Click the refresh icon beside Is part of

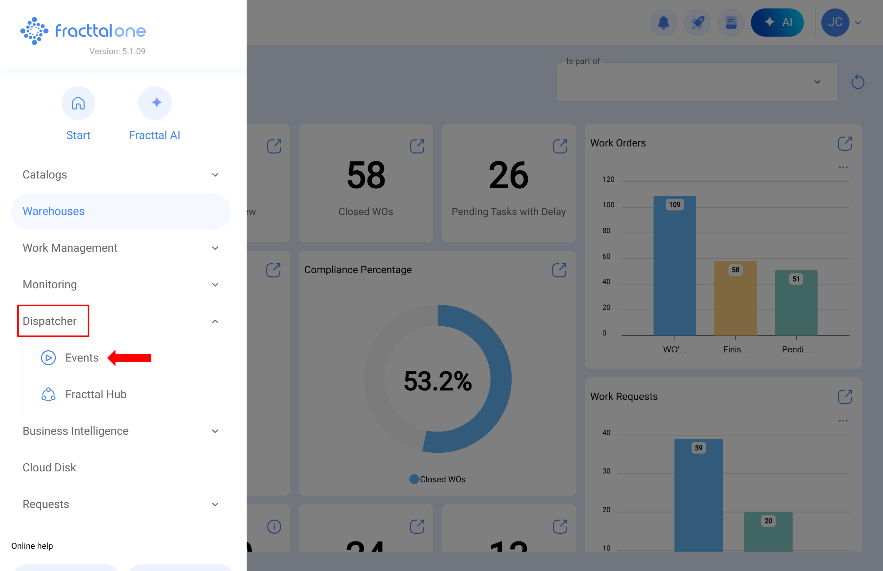click(857, 82)
